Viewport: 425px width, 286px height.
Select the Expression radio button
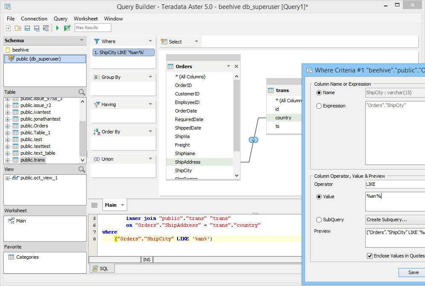pos(319,106)
